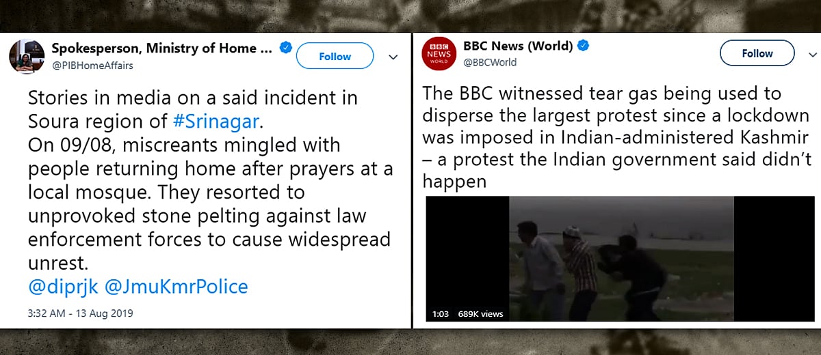Follow the BBC News (World) account
This screenshot has height=355, width=821.
click(x=757, y=53)
